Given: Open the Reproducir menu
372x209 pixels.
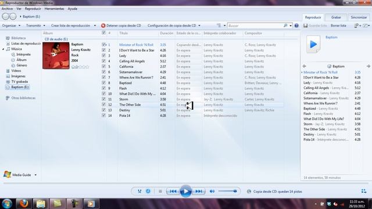Looking at the screenshot, I should point(33,9).
